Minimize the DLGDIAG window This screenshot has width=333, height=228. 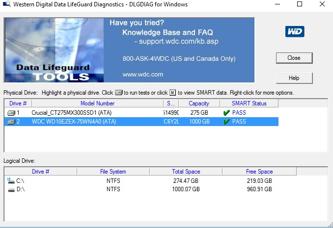pyautogui.click(x=277, y=4)
